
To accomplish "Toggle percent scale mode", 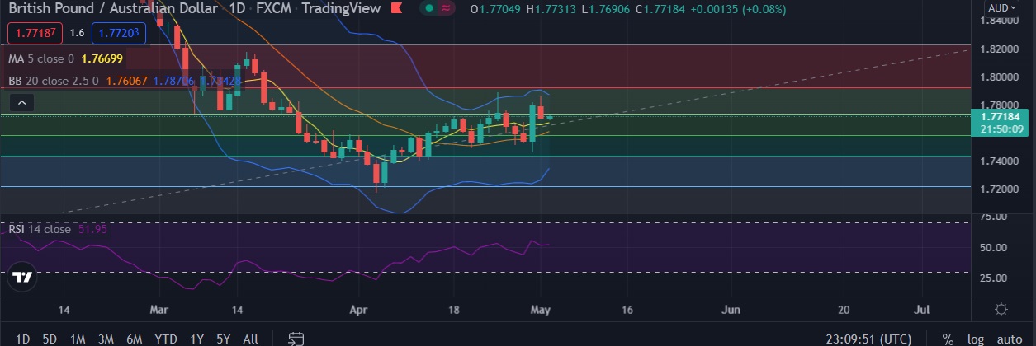I will click(x=948, y=339).
